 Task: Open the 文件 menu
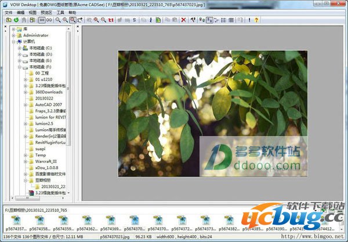8,12
